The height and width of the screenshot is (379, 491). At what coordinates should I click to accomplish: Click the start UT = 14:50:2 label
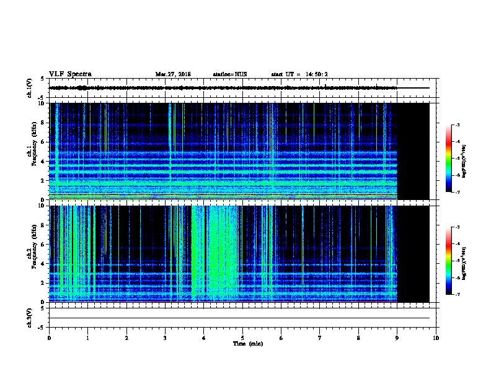299,74
